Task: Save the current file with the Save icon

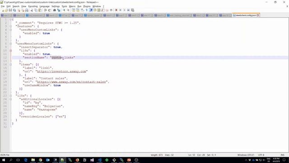Action: (10, 10)
